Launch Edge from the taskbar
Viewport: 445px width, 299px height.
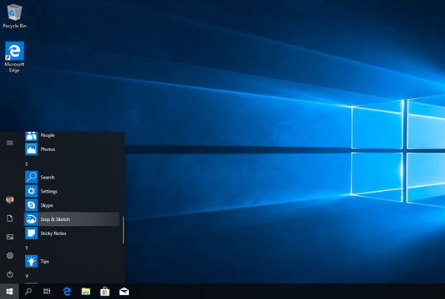point(67,292)
